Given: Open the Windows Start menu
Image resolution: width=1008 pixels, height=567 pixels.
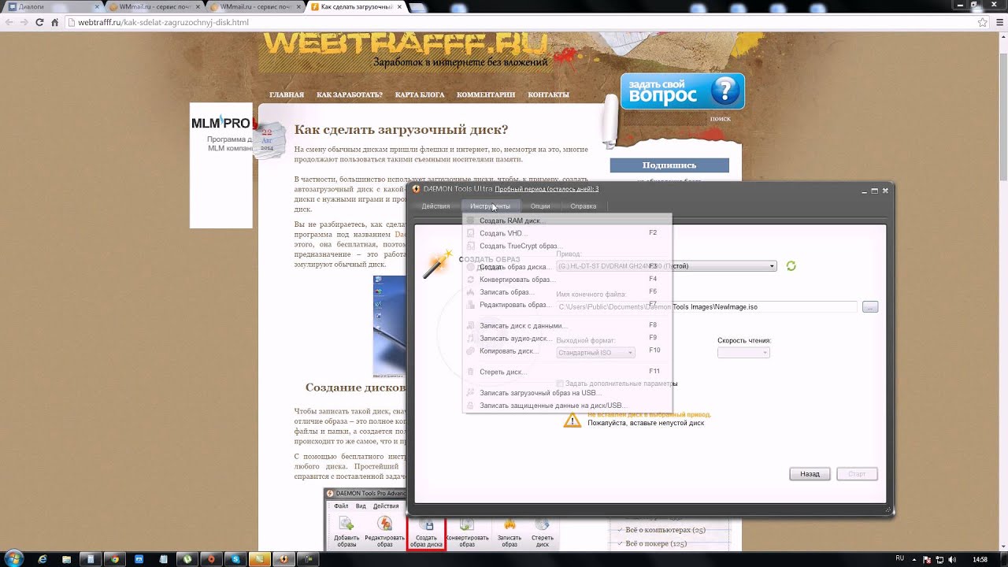Looking at the screenshot, I should coord(15,558).
